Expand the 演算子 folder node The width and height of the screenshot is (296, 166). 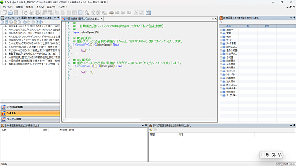pyautogui.click(x=221, y=30)
